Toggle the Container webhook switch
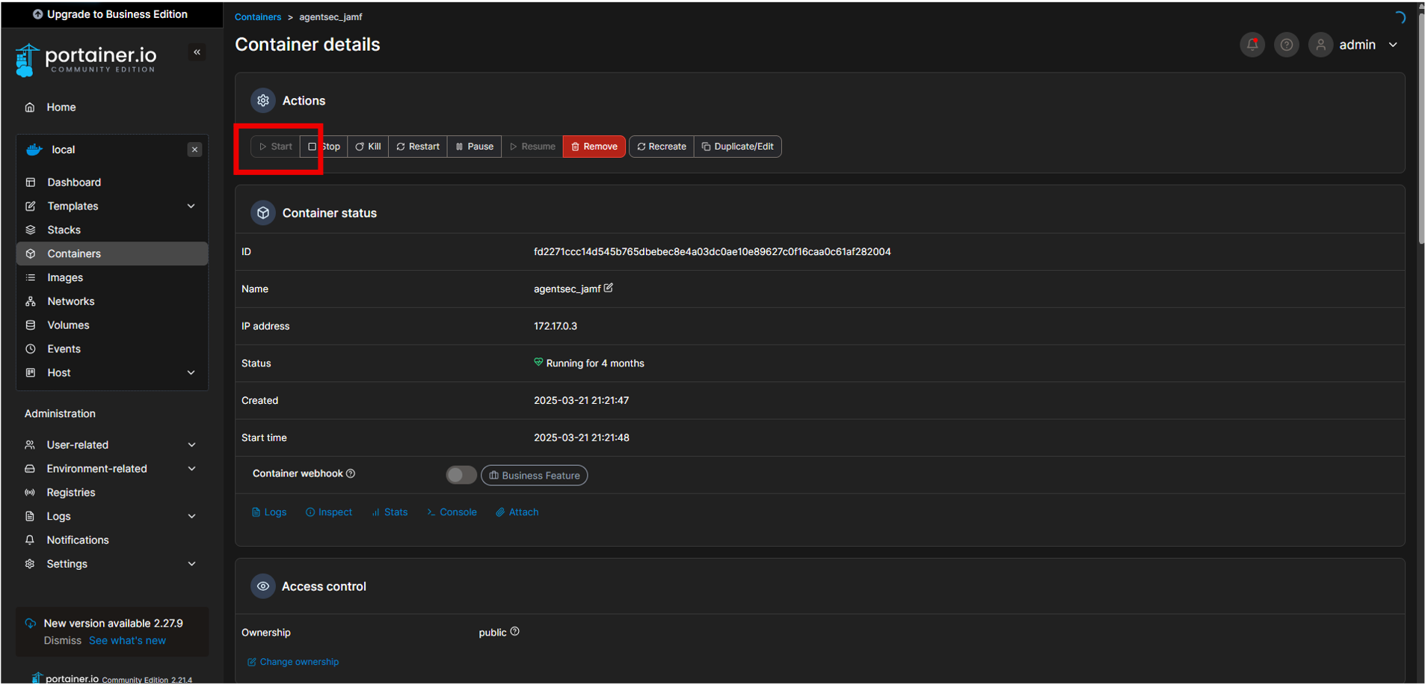 tap(461, 475)
